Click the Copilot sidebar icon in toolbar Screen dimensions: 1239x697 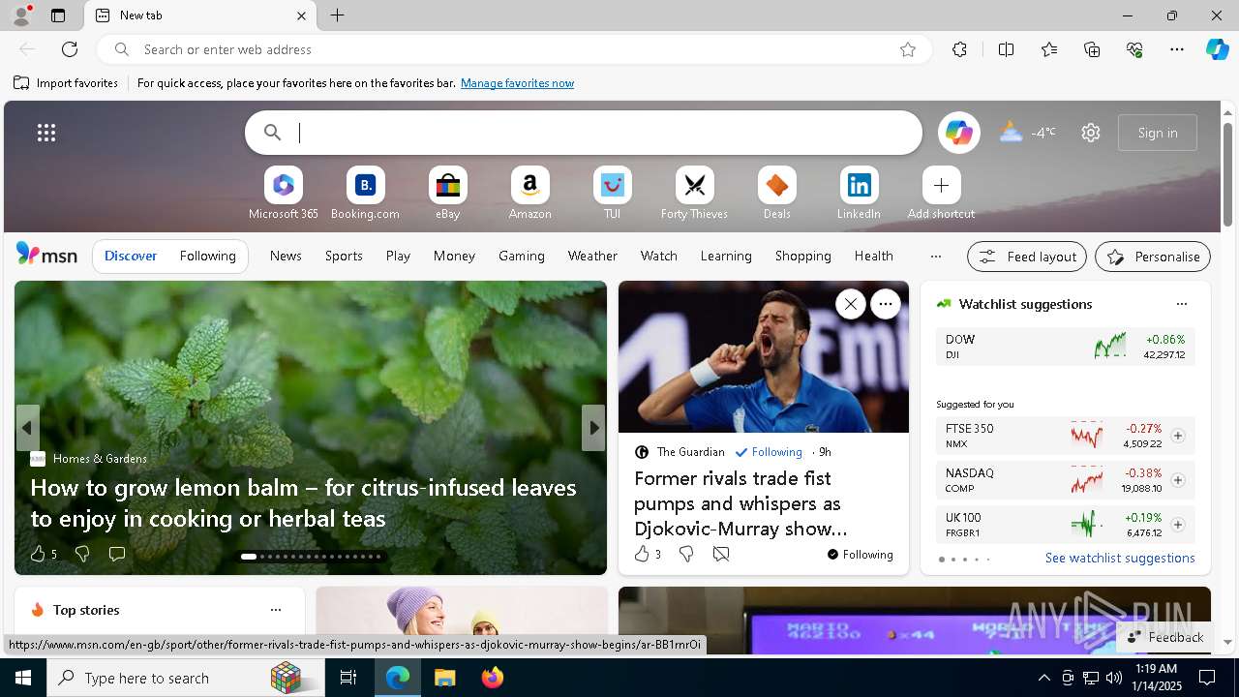click(x=1217, y=49)
